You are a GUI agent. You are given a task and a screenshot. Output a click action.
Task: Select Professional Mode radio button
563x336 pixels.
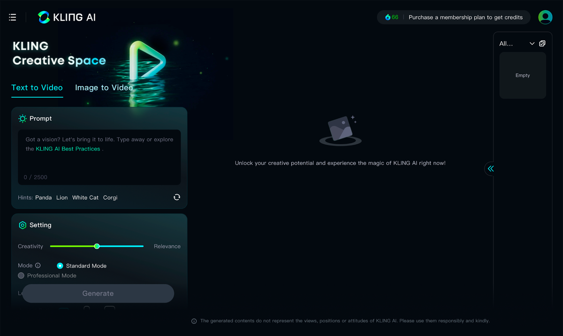point(21,275)
